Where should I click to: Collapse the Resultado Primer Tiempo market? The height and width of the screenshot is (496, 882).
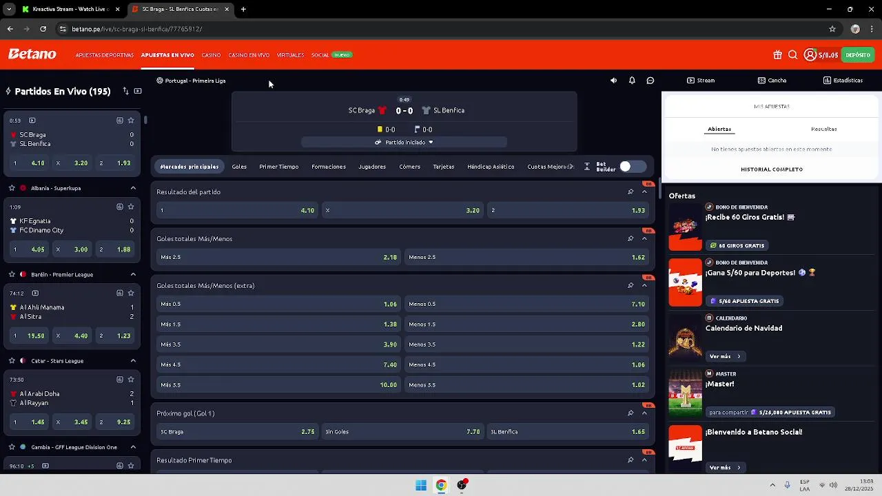point(644,460)
